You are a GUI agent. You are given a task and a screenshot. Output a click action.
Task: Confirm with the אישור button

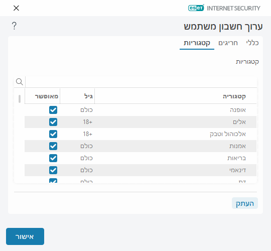pos(25,236)
